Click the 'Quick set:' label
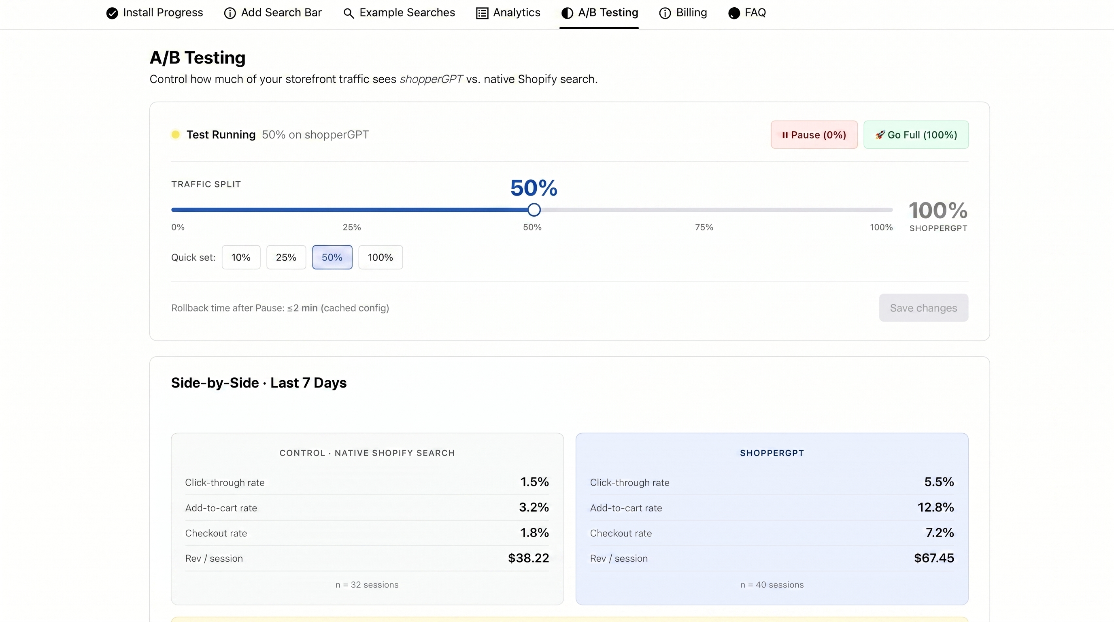1114x622 pixels. (193, 258)
